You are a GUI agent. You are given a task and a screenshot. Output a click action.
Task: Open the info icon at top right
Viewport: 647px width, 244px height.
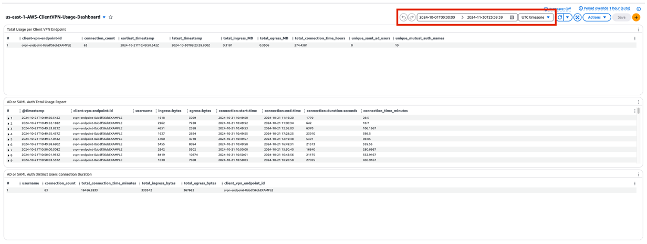639,9
